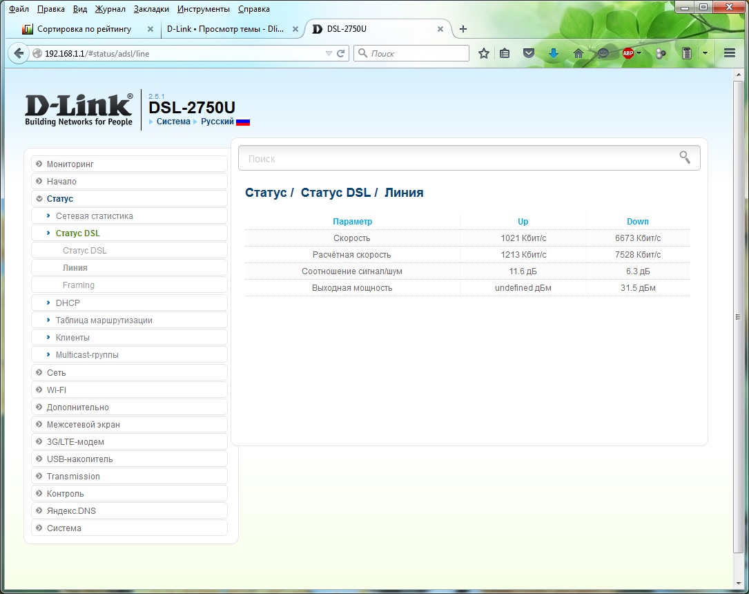The image size is (749, 594).
Task: Open a new browser tab
Action: [x=463, y=29]
